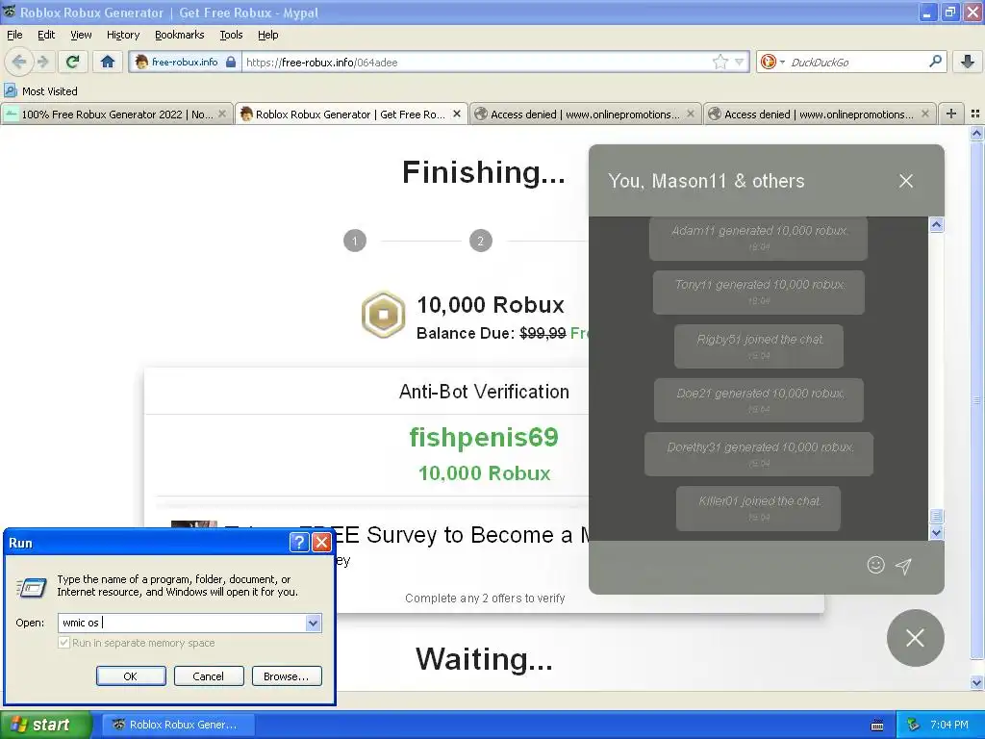Click the browser page scrollbar up arrow

[x=977, y=133]
